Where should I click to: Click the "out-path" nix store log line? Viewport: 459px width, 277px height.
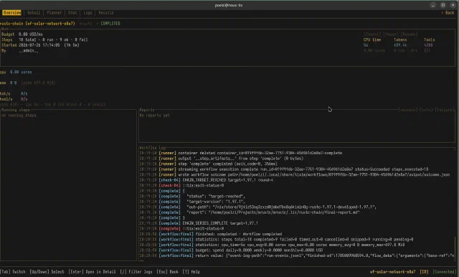[x=258, y=207]
